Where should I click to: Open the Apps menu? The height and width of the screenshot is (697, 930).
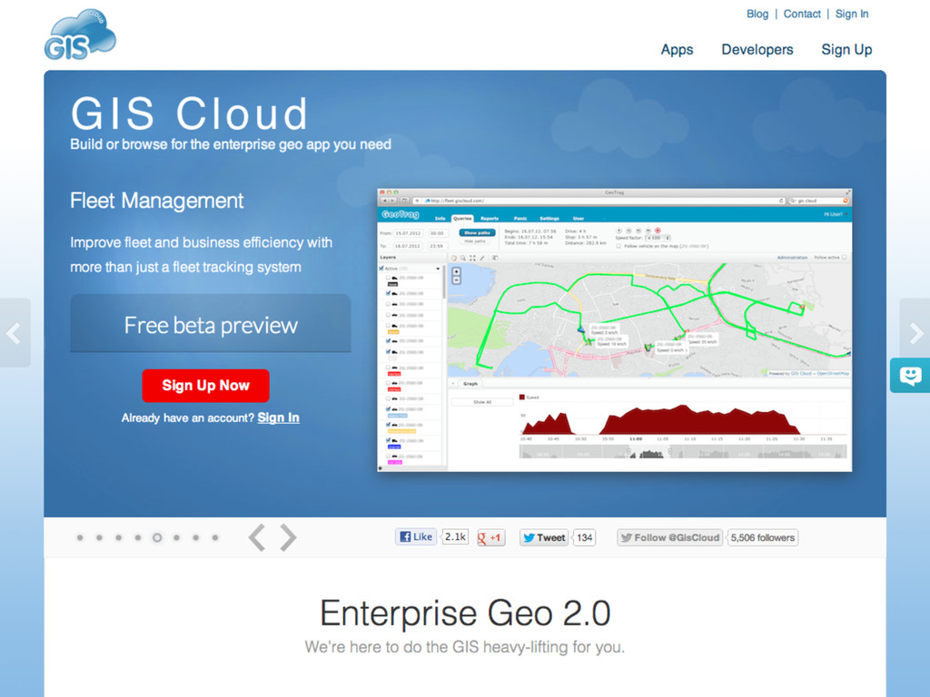coord(677,50)
